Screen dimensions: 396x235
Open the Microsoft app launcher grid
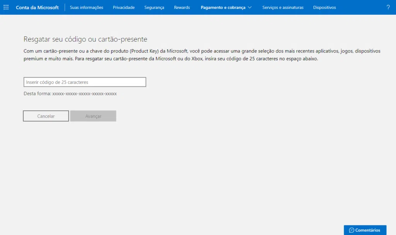tap(6, 7)
